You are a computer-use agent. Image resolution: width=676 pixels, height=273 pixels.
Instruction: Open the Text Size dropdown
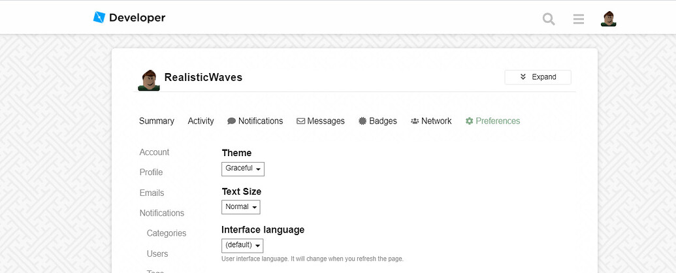(240, 207)
